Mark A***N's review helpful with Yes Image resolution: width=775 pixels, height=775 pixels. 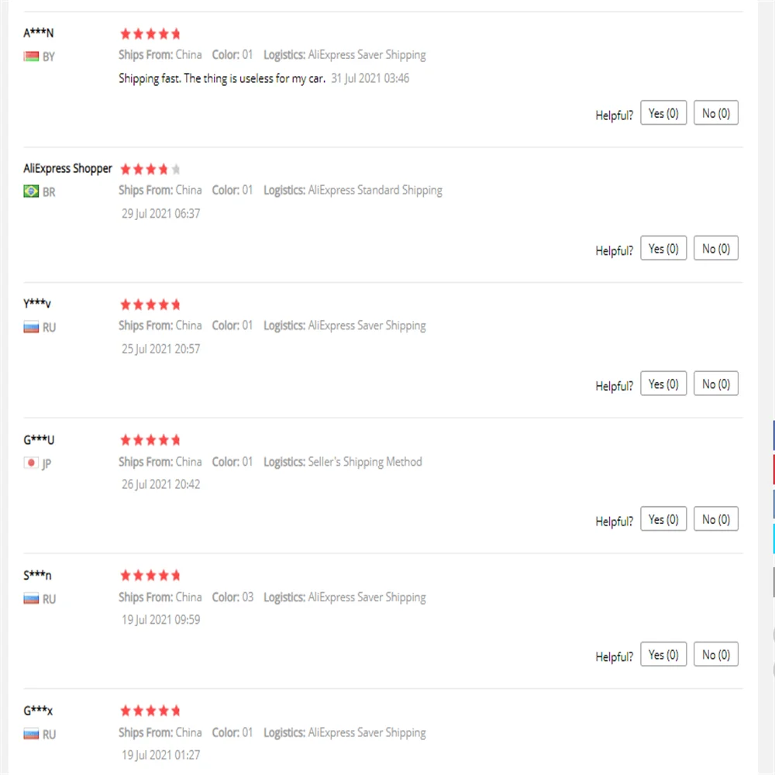(x=663, y=113)
